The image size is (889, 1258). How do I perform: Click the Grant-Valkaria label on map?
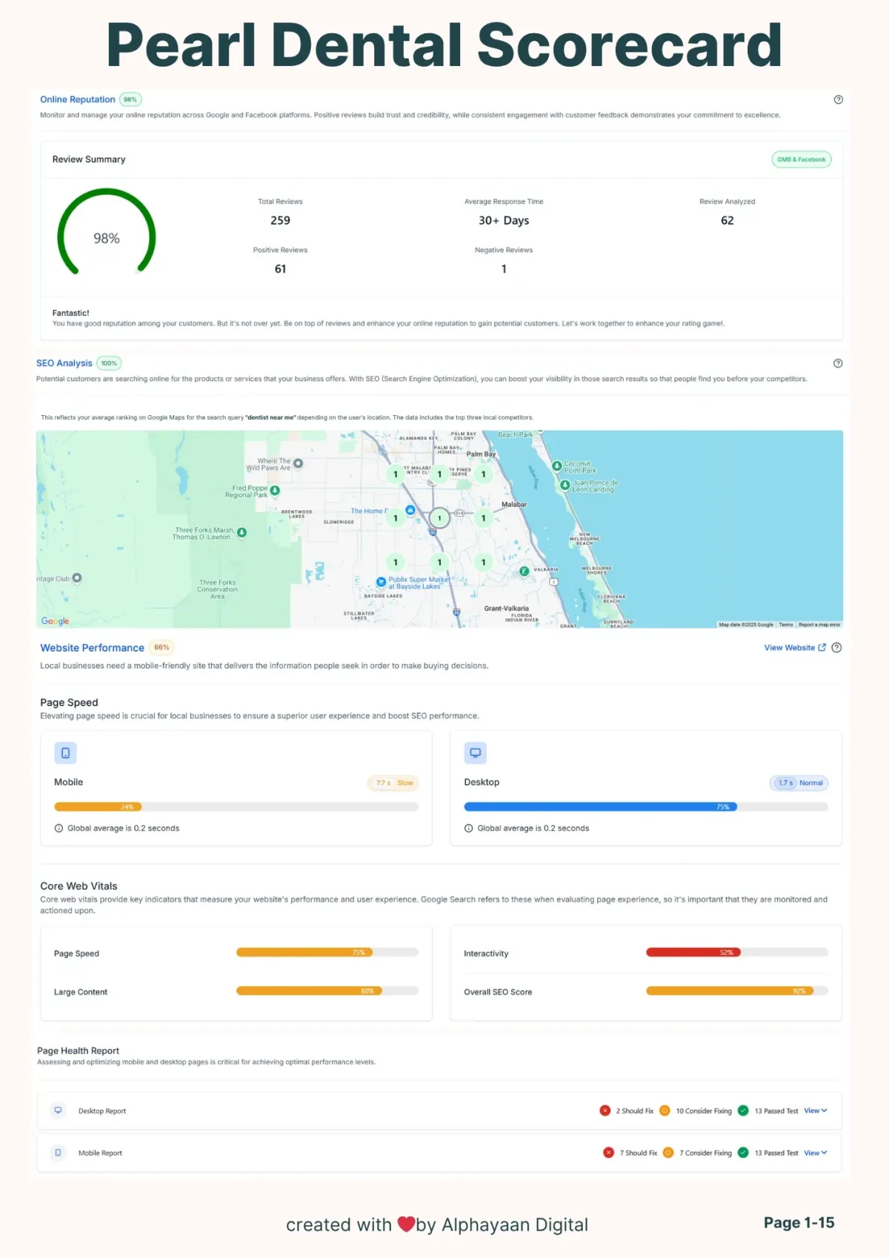pyautogui.click(x=507, y=609)
